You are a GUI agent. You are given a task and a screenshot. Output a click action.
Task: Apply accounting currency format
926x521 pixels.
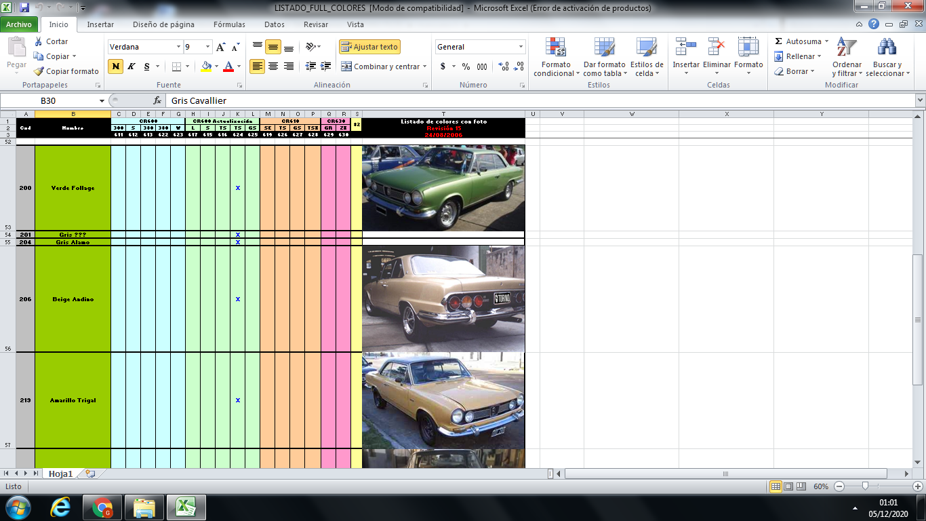pos(443,66)
